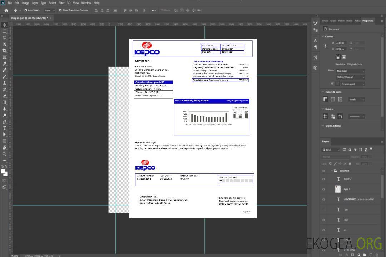Switch to the History tab
Image resolution: width=386 pixels, height=257 pixels.
(x=349, y=21)
